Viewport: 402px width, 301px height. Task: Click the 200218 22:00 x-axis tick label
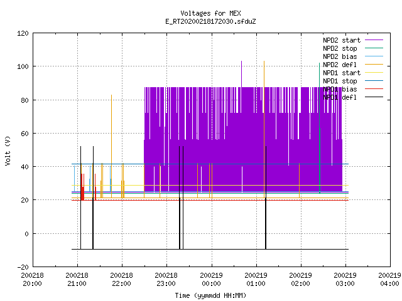click(x=121, y=280)
